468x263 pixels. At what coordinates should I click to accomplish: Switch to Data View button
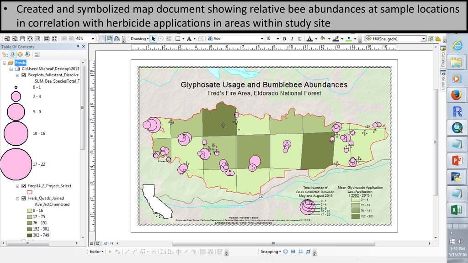(92, 243)
